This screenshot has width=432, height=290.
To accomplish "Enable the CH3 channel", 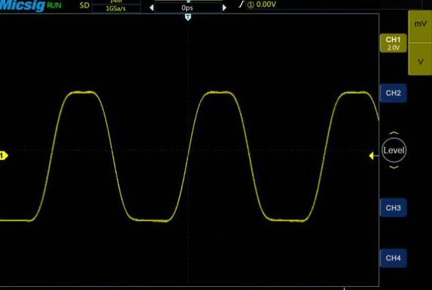I will 393,207.
